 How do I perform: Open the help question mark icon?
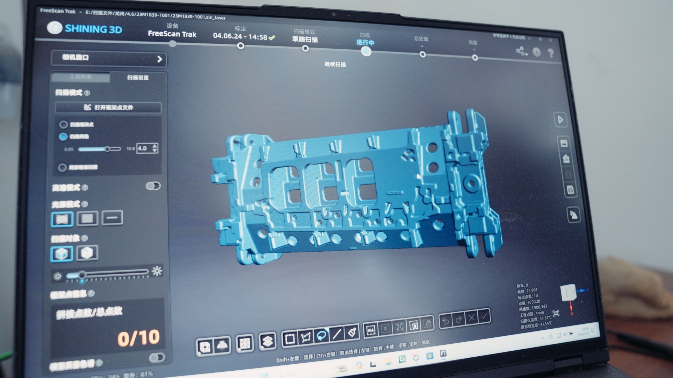click(551, 53)
